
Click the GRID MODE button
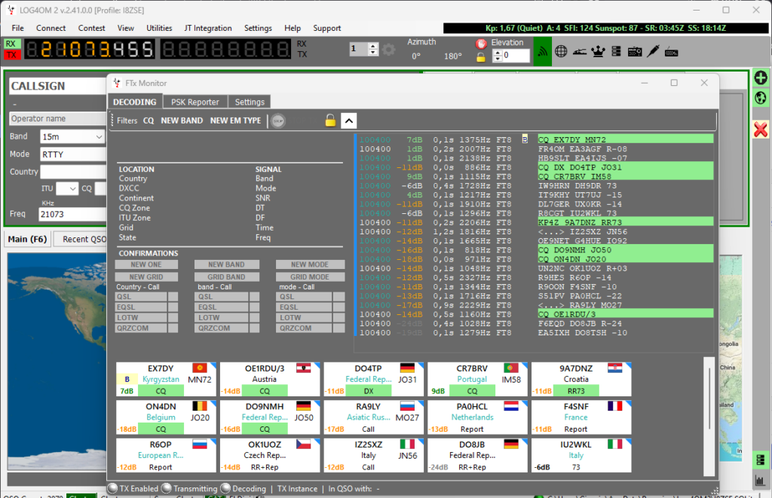coord(310,277)
